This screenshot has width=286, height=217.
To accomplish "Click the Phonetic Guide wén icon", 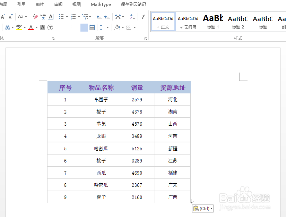I will pyautogui.click(x=43, y=17).
